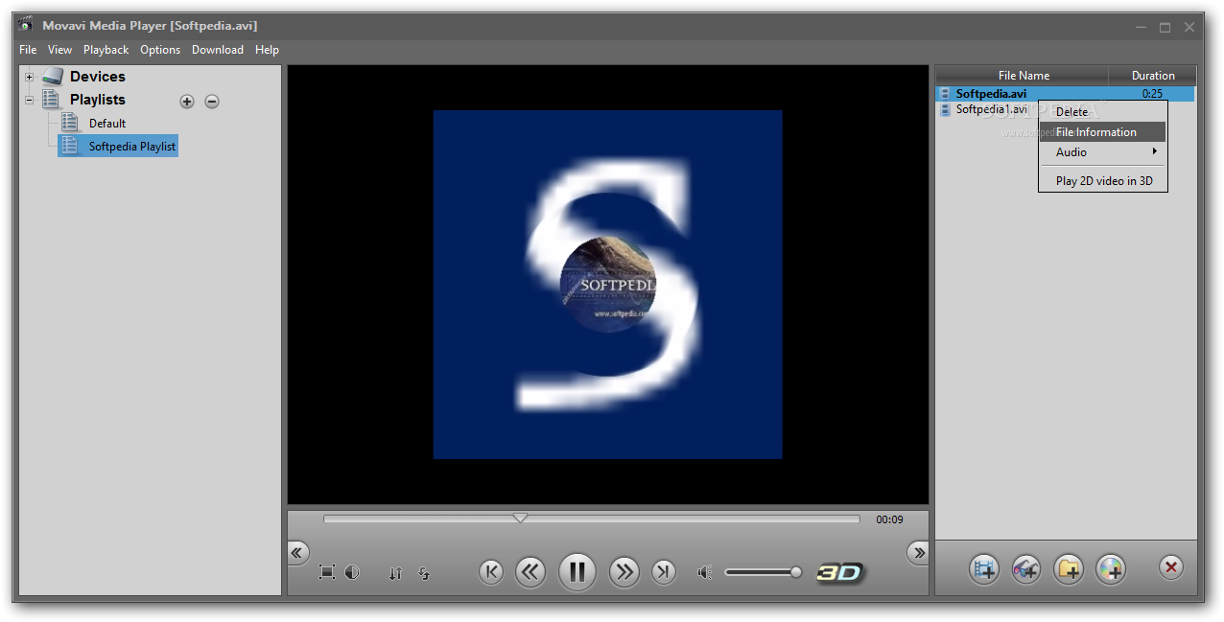Remove playlist with minus icon
1224x622 pixels.
click(x=212, y=101)
